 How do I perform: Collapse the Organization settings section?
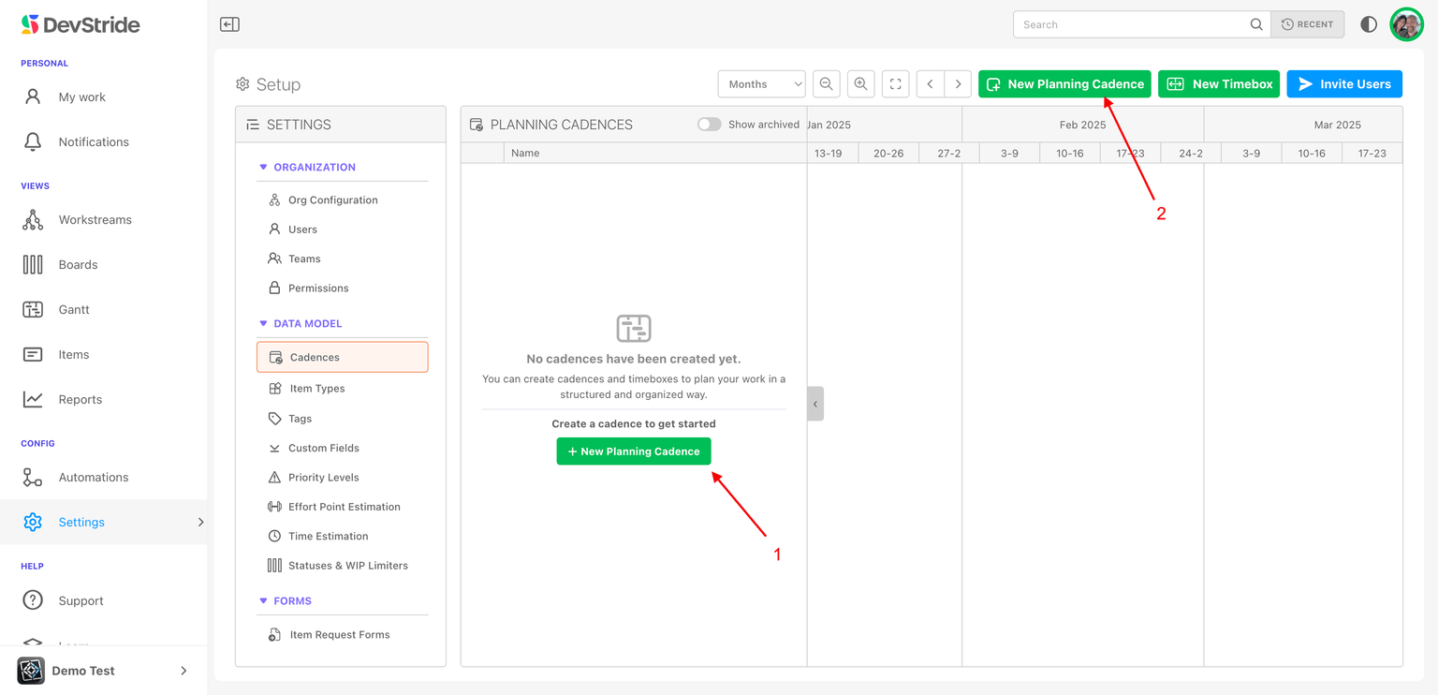pos(263,168)
